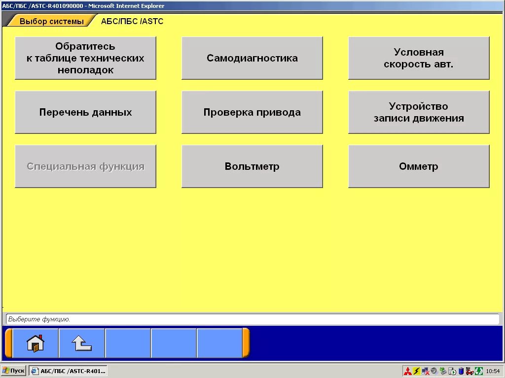Click the yellow lightning bolt tray icon
Image resolution: width=505 pixels, height=378 pixels.
[x=417, y=371]
